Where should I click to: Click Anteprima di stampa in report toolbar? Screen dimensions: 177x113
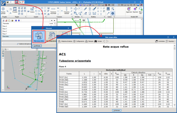point(65,41)
